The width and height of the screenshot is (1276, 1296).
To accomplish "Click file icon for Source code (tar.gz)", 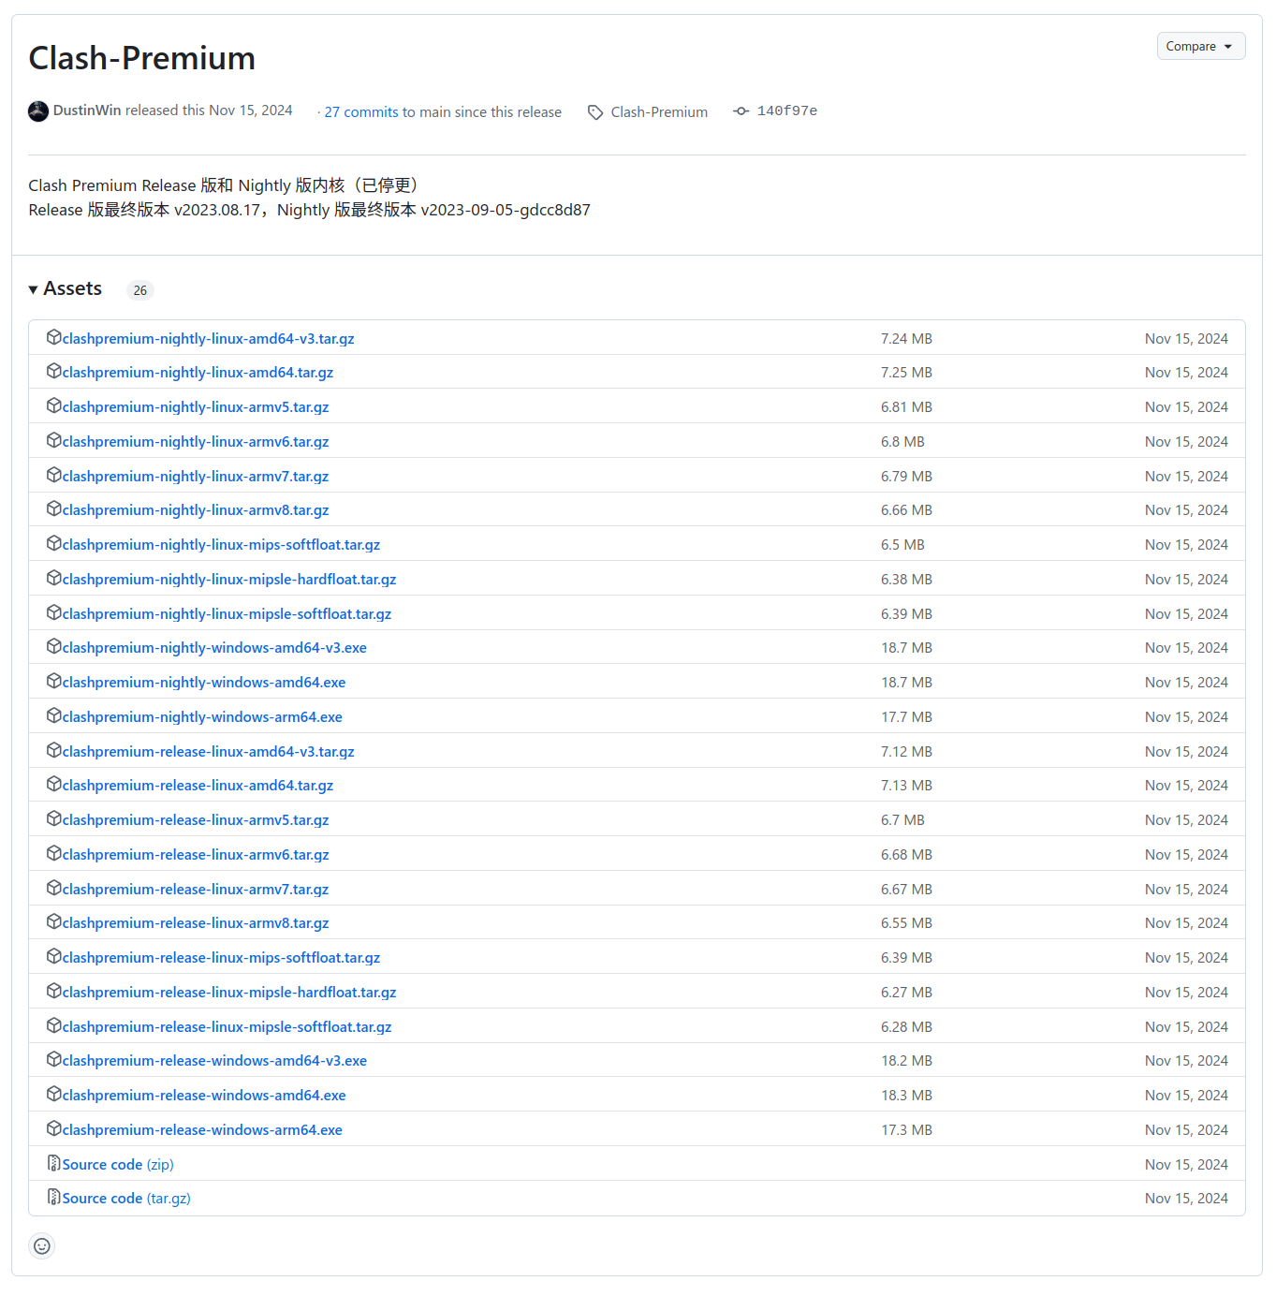I will pos(53,1197).
